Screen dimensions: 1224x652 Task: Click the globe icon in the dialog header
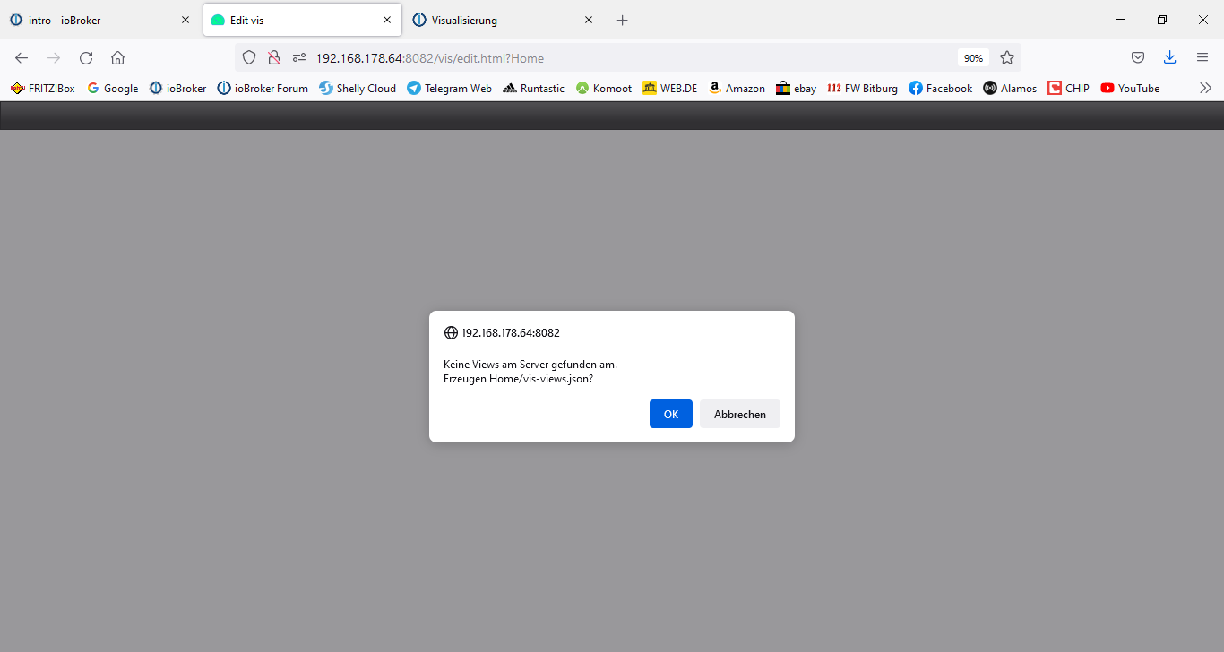(451, 333)
